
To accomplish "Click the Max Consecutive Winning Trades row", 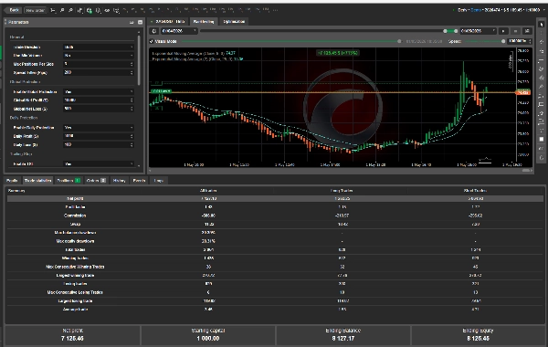I will (x=276, y=267).
